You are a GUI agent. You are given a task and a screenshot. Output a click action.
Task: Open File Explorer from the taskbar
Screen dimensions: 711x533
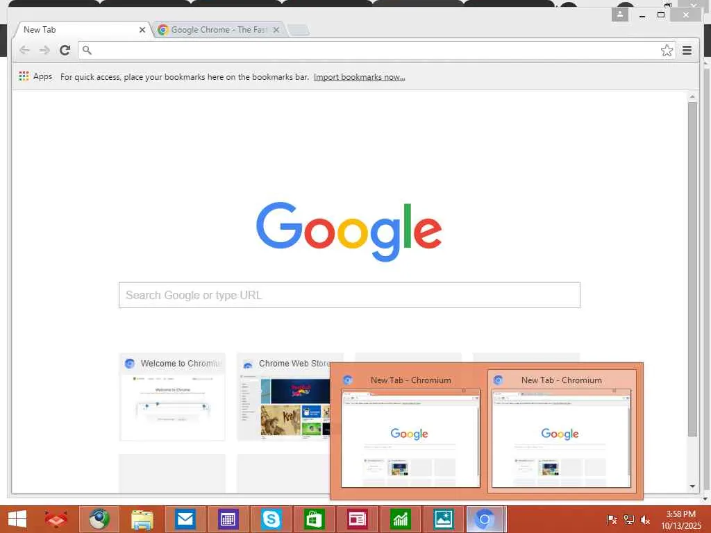(x=142, y=519)
